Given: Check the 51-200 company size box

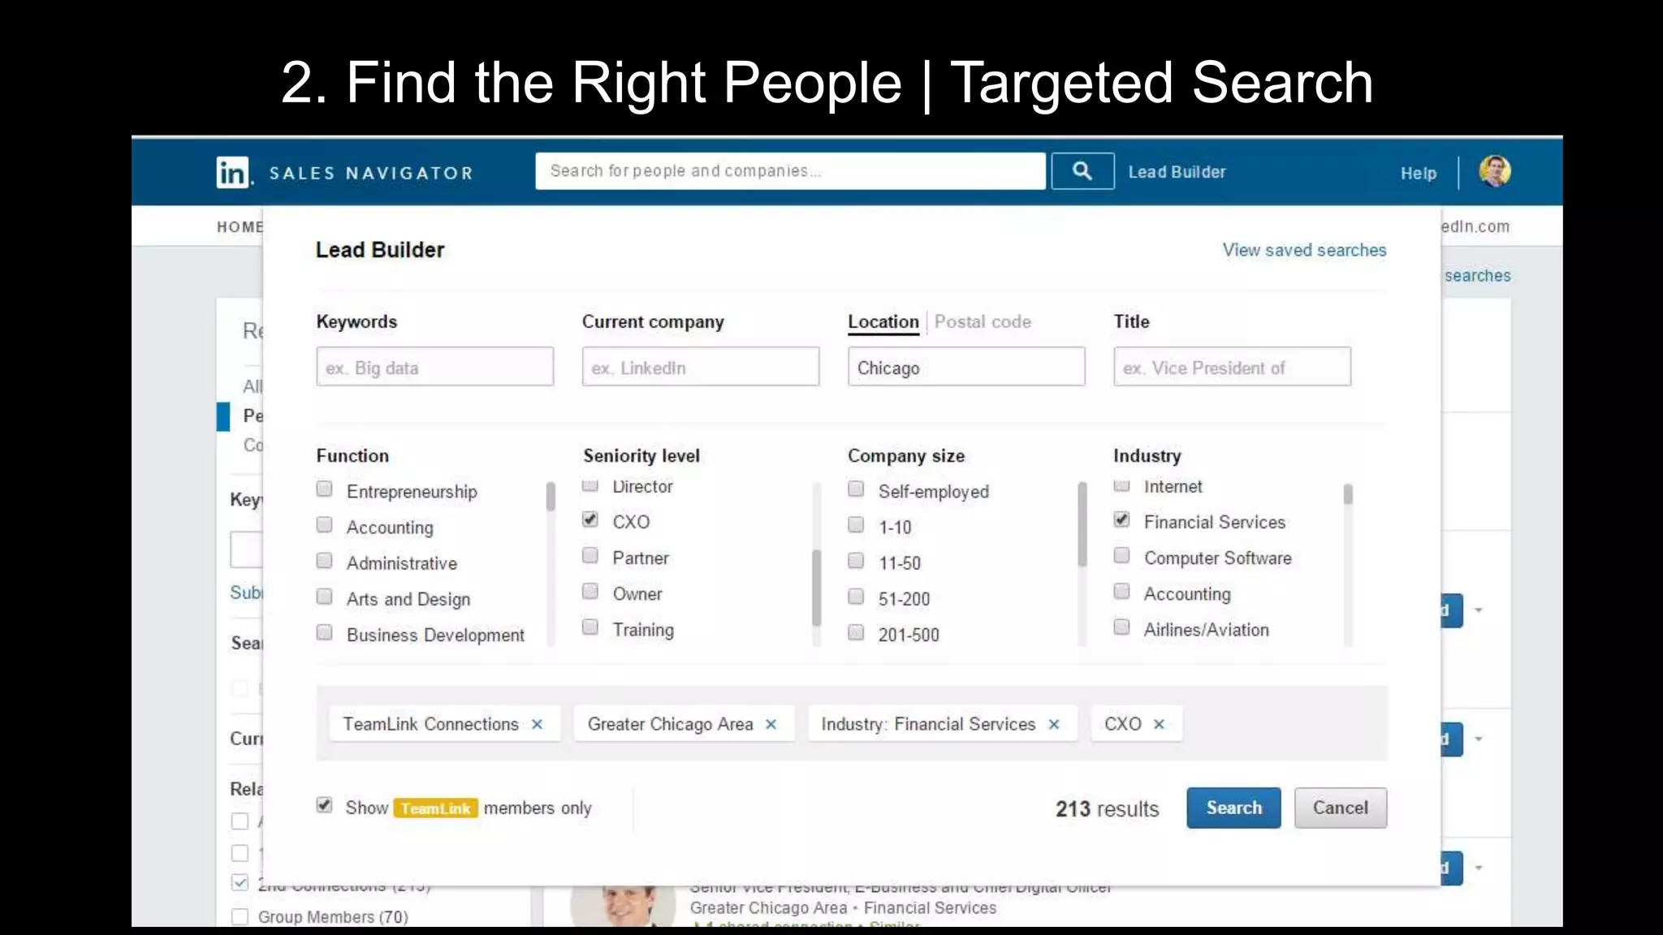Looking at the screenshot, I should tap(856, 597).
